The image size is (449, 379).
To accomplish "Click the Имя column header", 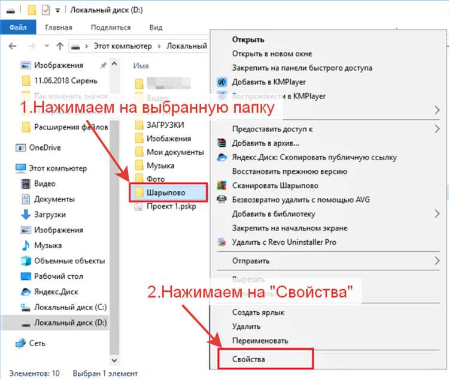I will (x=141, y=66).
